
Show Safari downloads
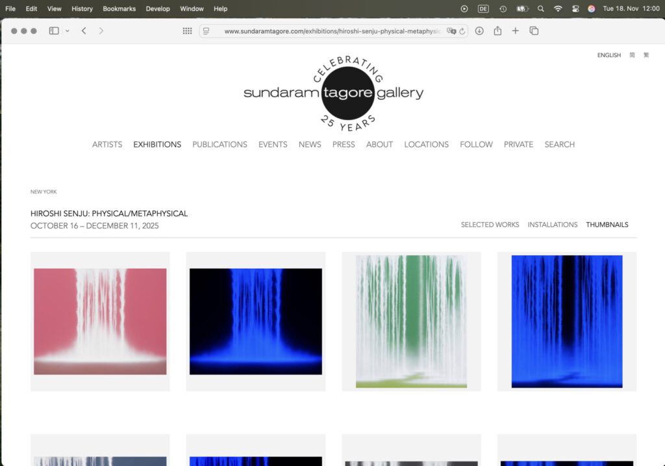click(x=479, y=31)
